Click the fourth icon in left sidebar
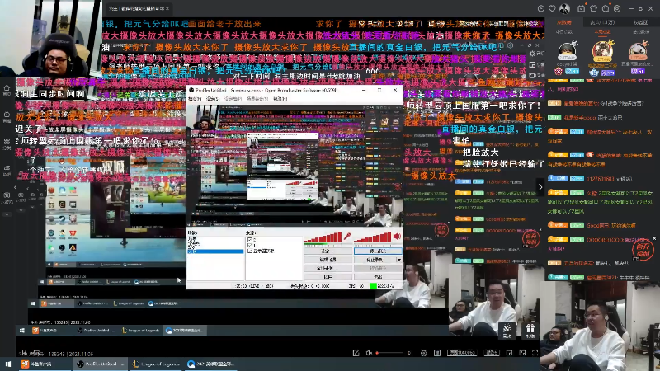The image size is (660, 371). click(x=7, y=170)
